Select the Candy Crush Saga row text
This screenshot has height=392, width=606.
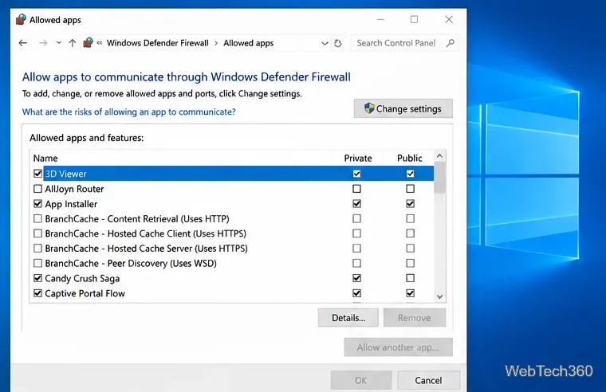[82, 278]
